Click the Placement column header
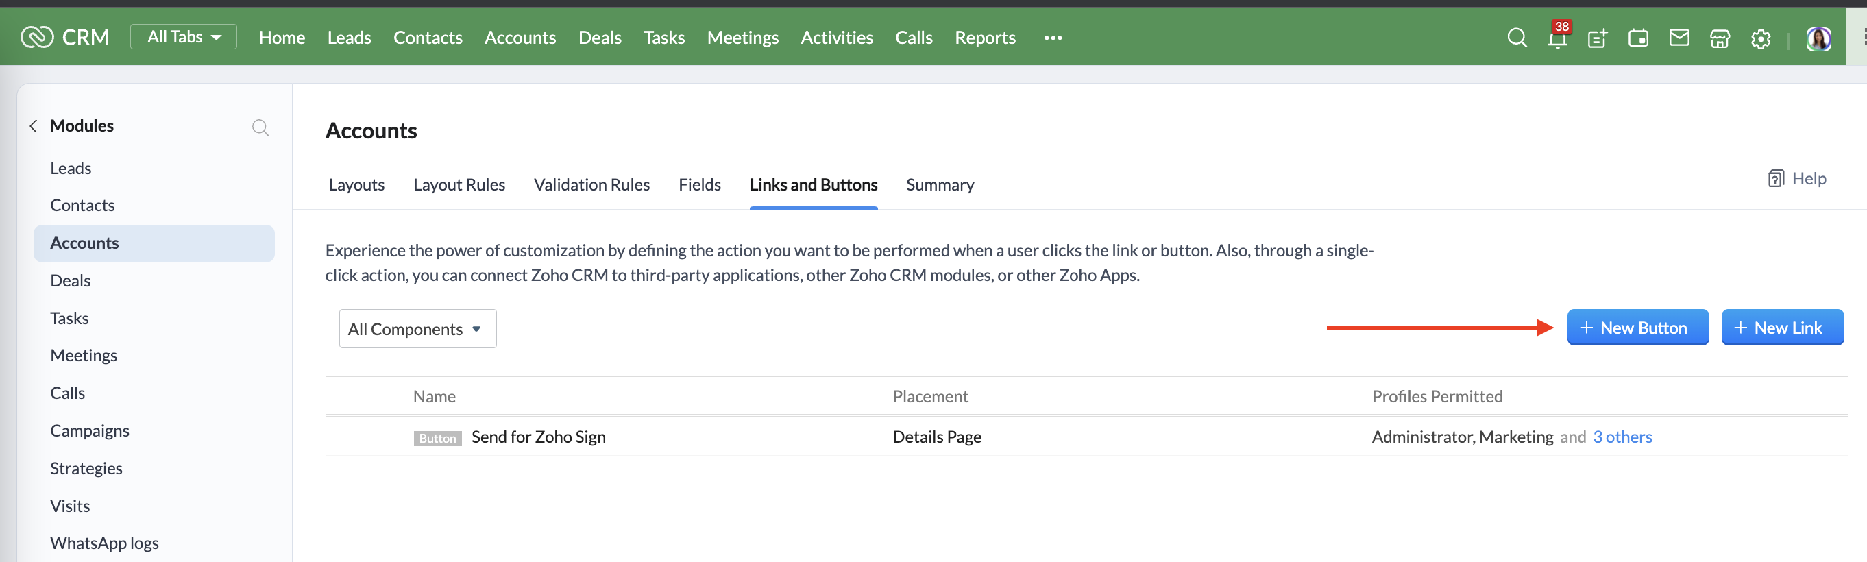 930,397
